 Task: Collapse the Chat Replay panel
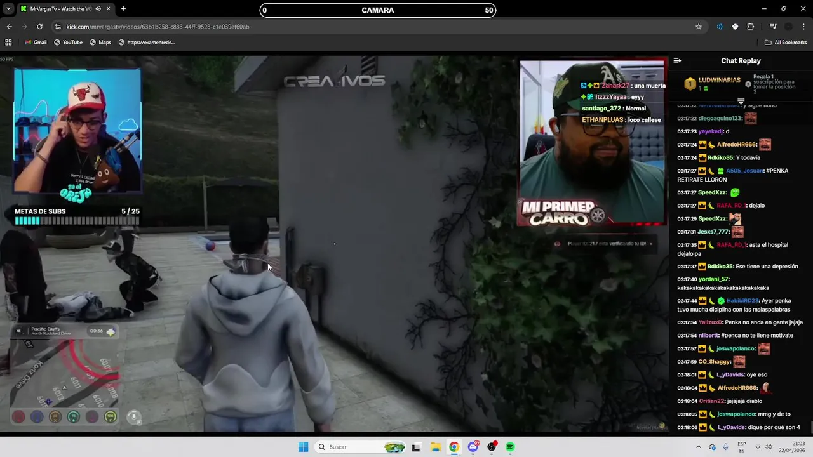click(x=677, y=61)
